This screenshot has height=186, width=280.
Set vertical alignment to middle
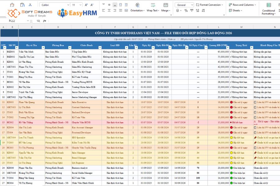pos(109,5)
